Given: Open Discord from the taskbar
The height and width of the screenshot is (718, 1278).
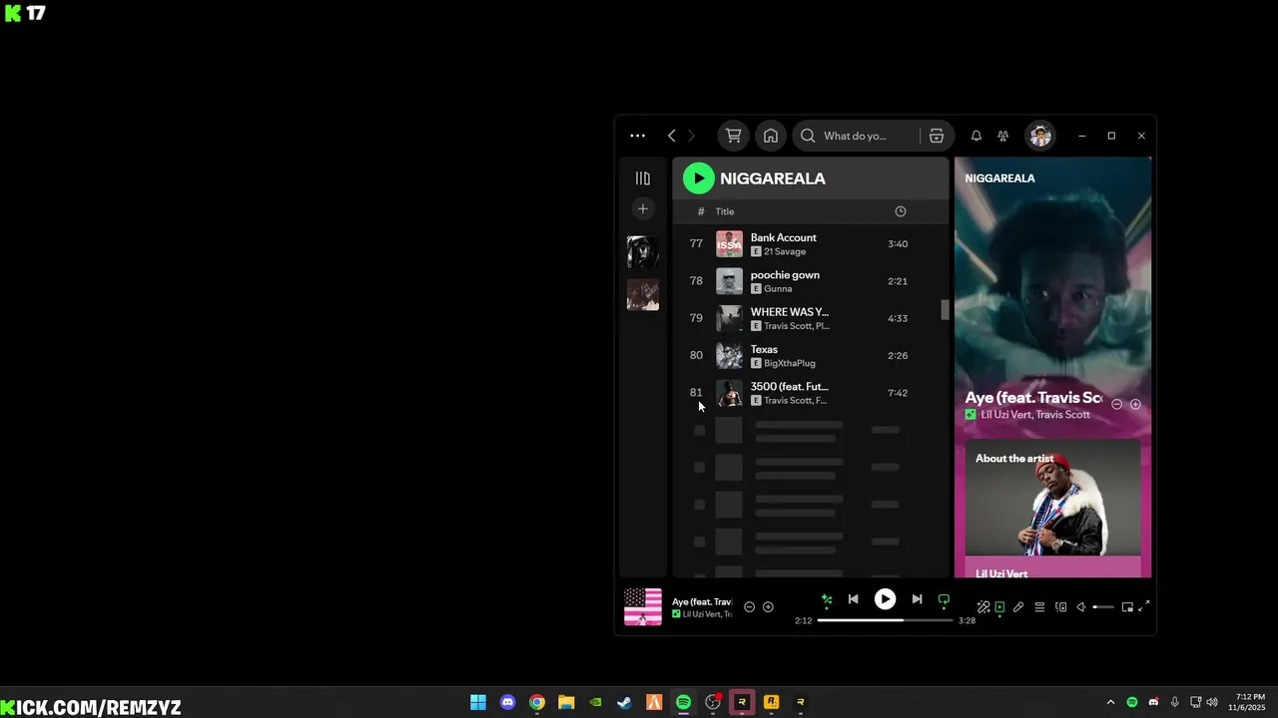Looking at the screenshot, I should [x=507, y=702].
